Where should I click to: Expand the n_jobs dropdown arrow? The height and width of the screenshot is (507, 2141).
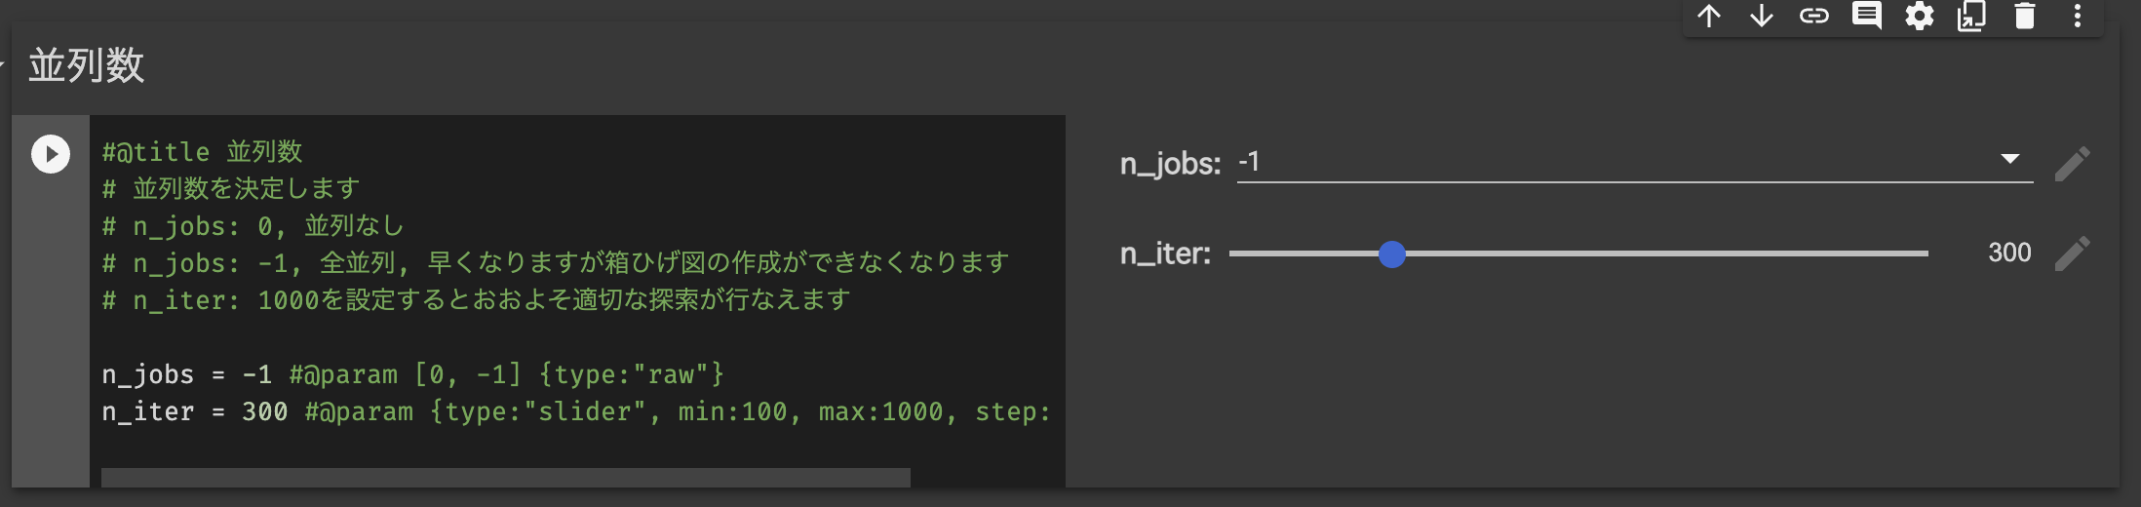click(2009, 159)
